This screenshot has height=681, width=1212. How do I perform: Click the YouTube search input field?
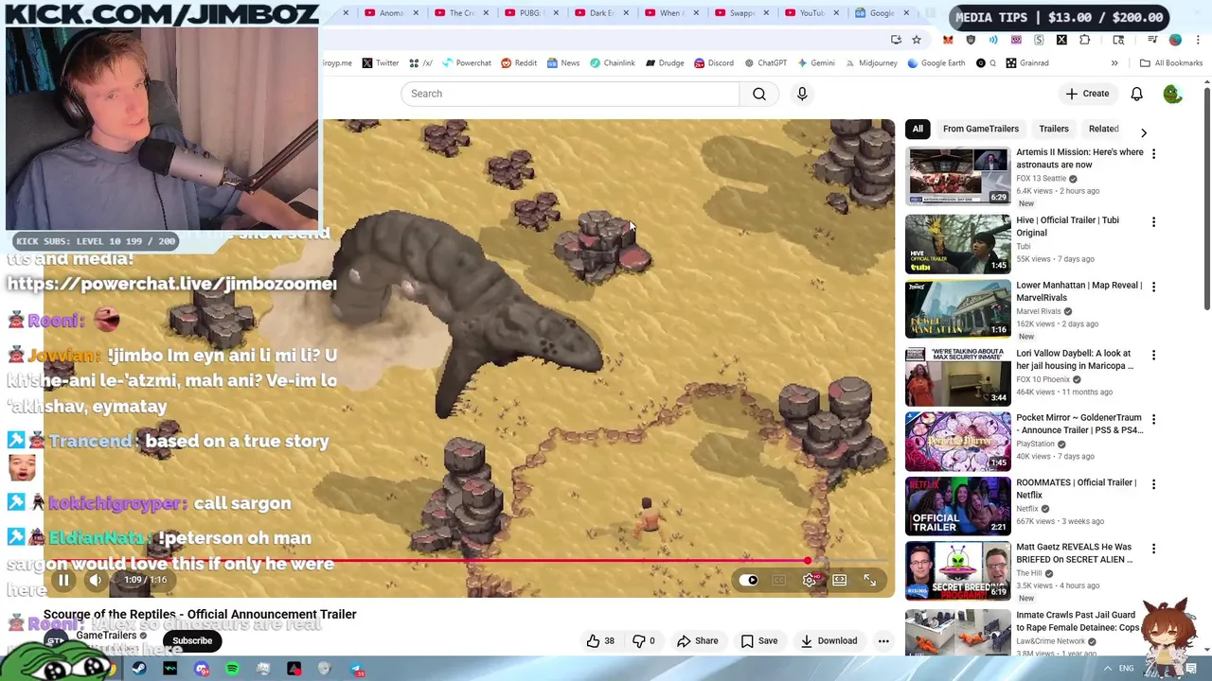pos(570,94)
